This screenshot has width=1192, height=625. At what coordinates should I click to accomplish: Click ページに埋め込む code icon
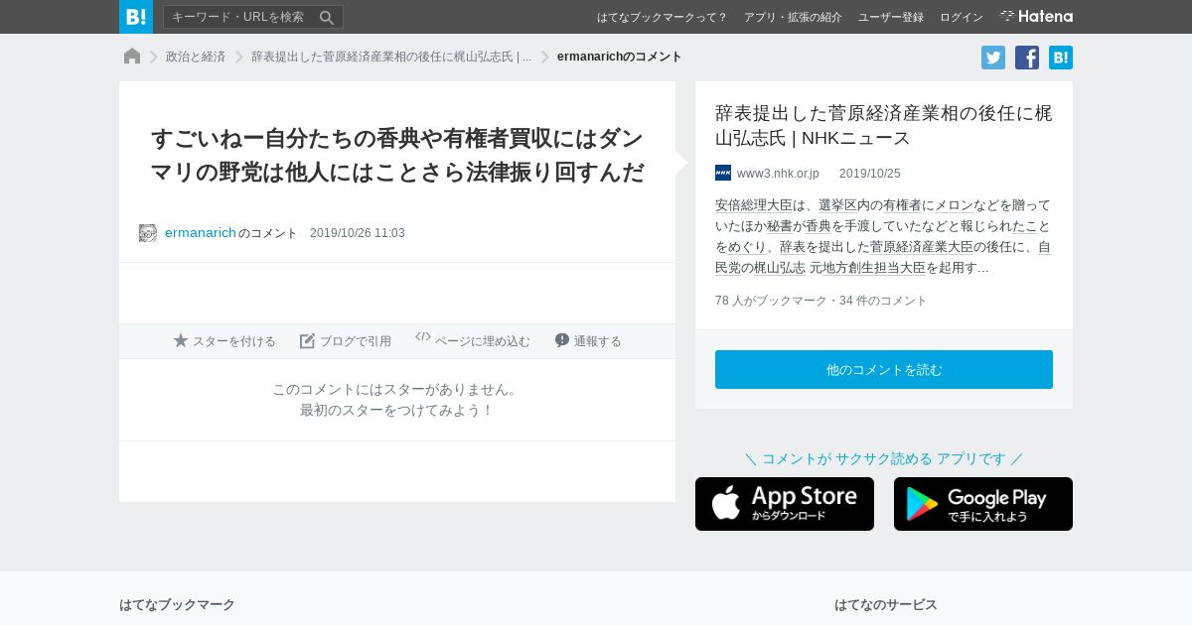[423, 336]
